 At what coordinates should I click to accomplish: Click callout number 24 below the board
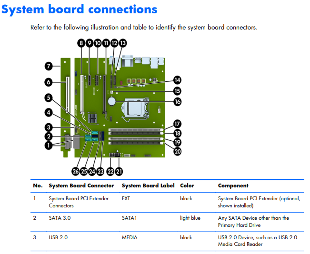pos(92,171)
